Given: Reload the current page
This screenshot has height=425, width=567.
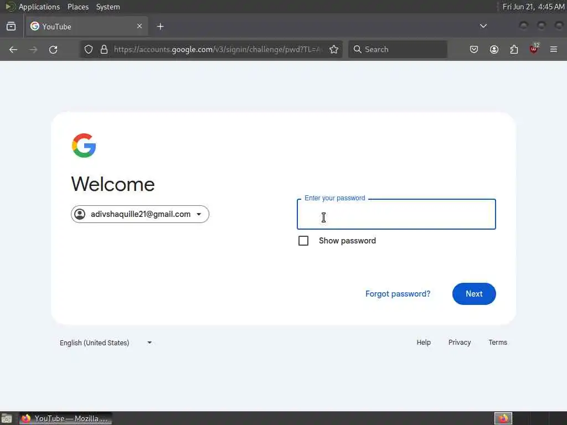Looking at the screenshot, I should coord(53,49).
